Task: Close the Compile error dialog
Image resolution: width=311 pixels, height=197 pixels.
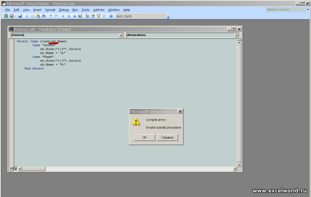Action: pos(180,111)
